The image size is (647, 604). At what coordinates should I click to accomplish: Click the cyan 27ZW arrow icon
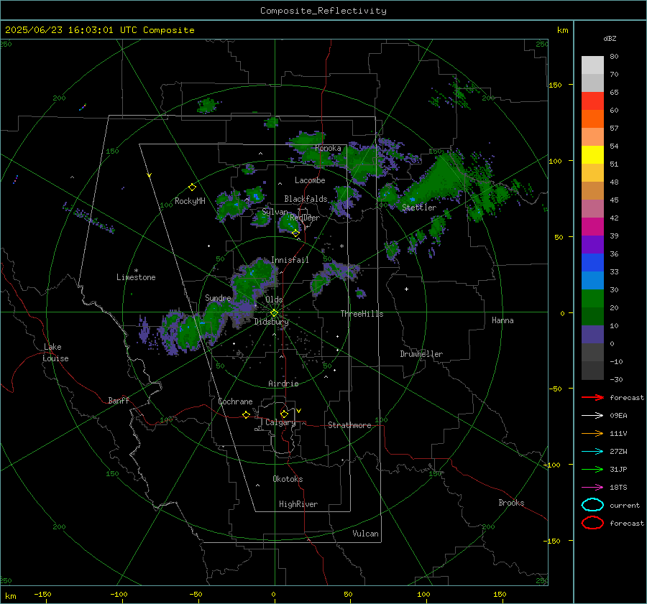coord(592,452)
